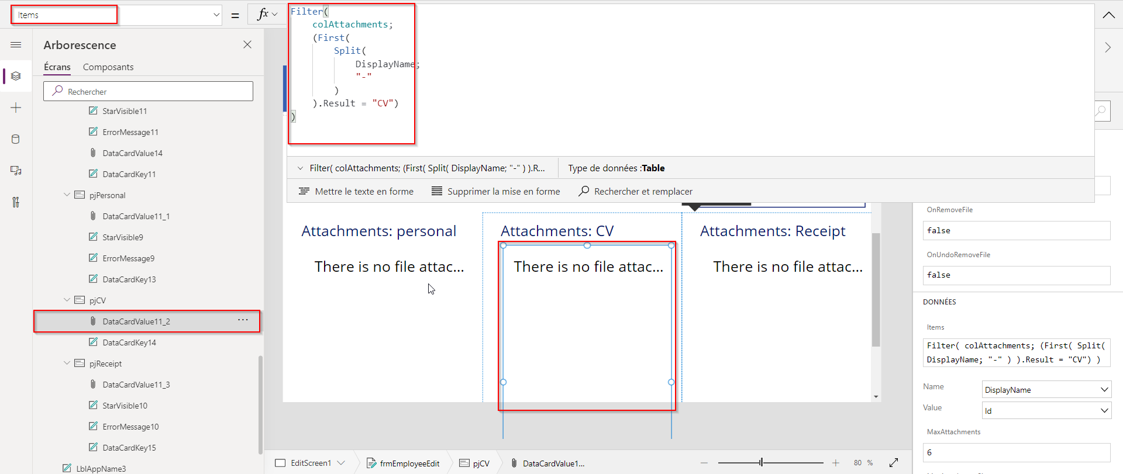The width and height of the screenshot is (1123, 474).
Task: Click Mettre le texte en forme
Action: tap(356, 192)
